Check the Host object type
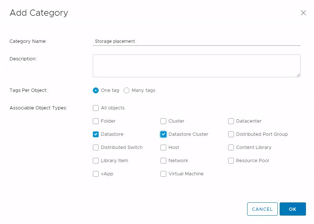 click(163, 148)
